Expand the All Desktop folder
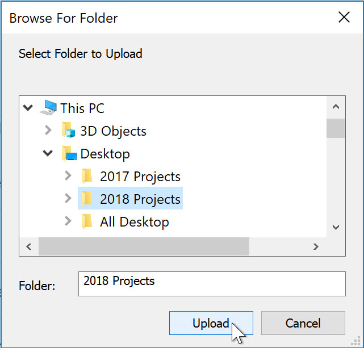Screen dimensions: 364x348 [x=68, y=222]
